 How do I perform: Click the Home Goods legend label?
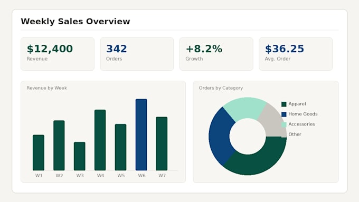(x=303, y=114)
